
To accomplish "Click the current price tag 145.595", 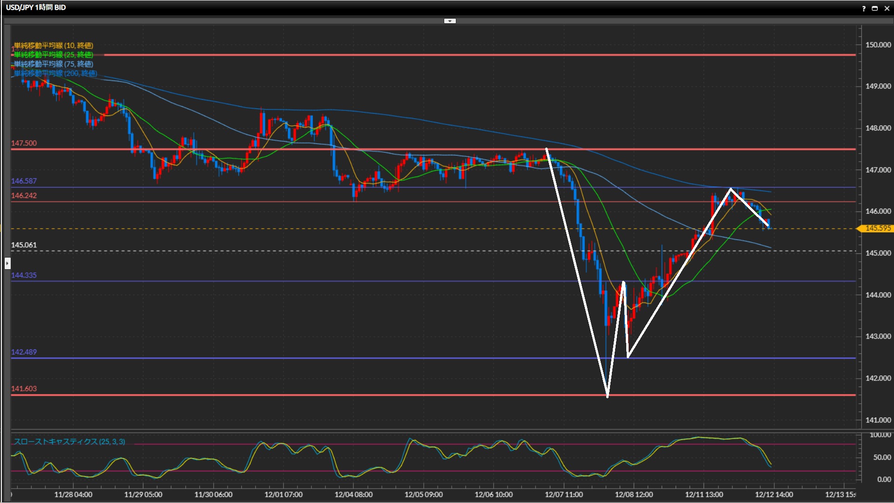I will 877,228.
